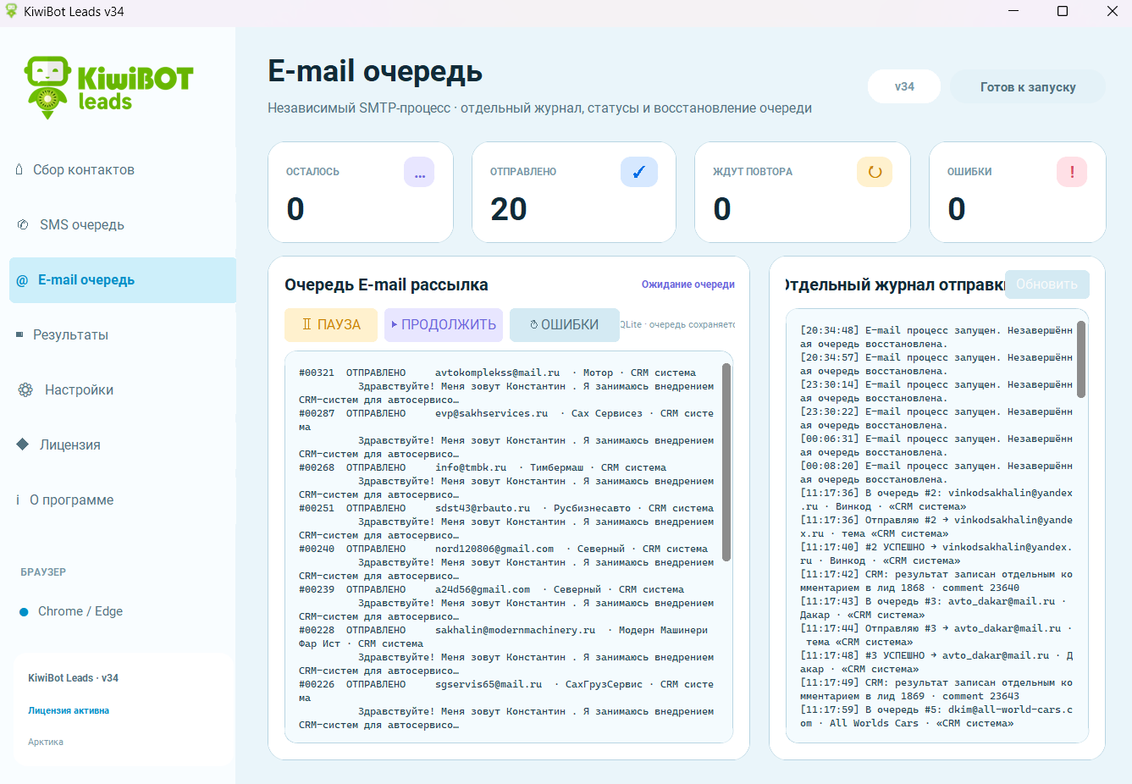
Task: Open the E-mail очередь sidebar section
Action: tap(123, 280)
